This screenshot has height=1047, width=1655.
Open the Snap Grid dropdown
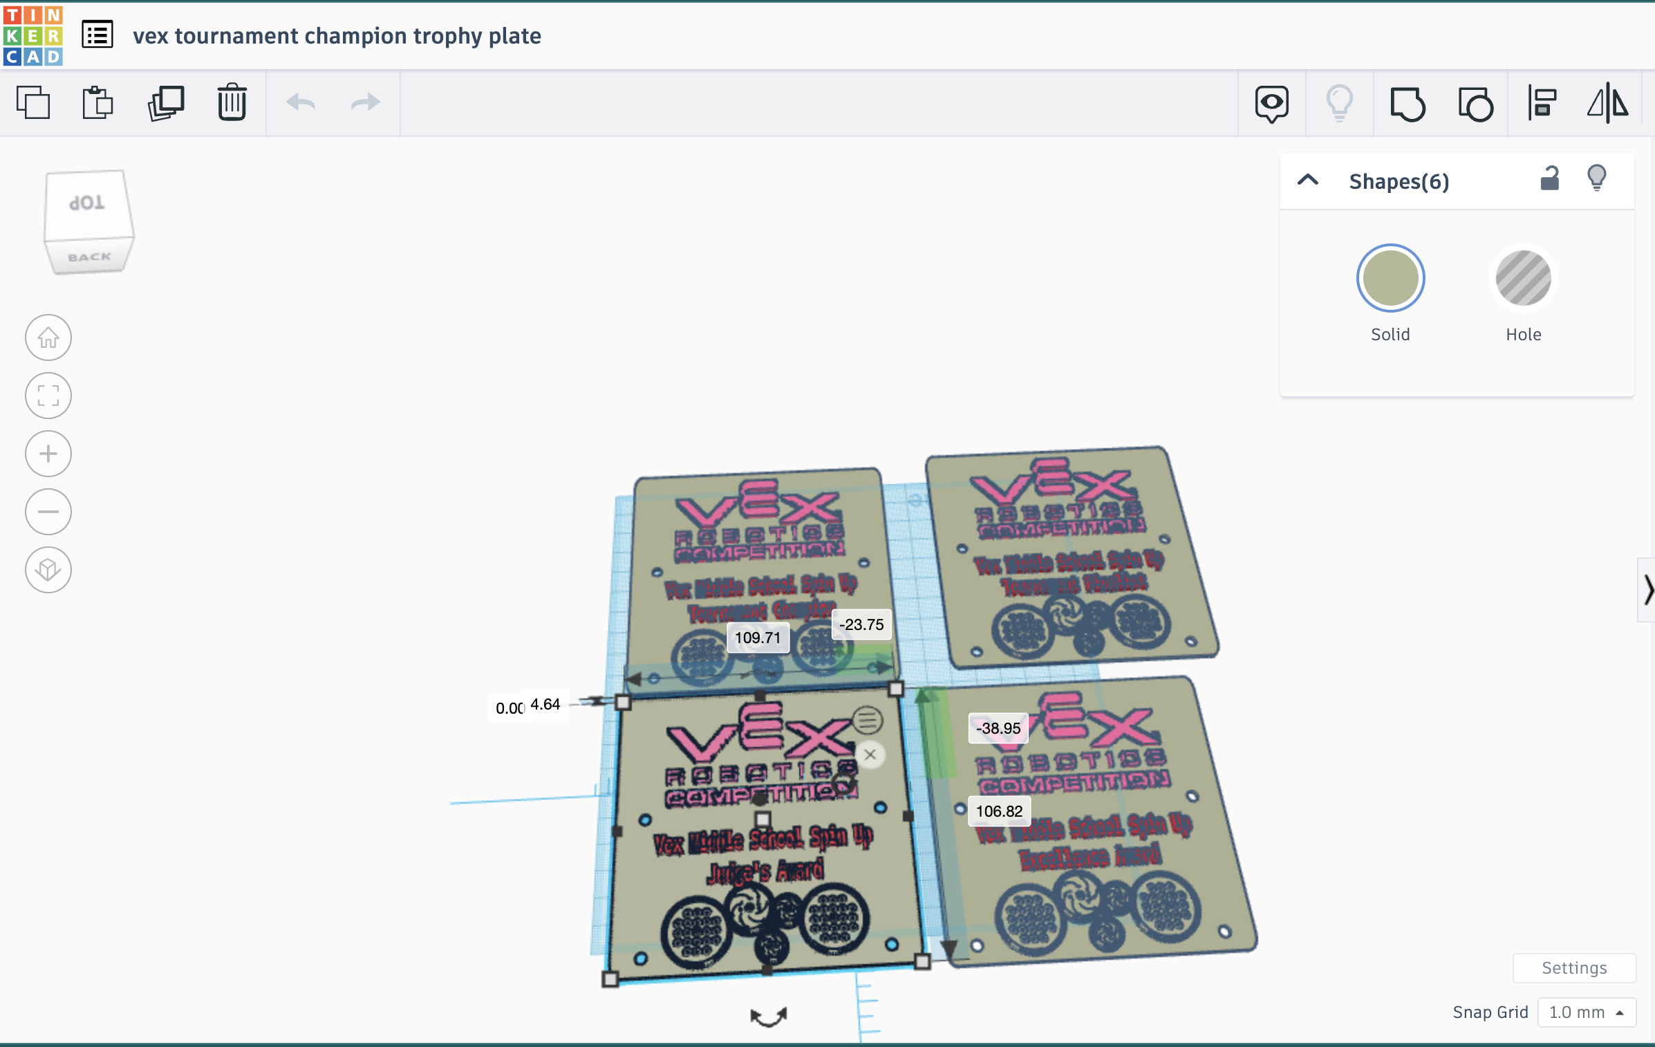(1586, 1012)
